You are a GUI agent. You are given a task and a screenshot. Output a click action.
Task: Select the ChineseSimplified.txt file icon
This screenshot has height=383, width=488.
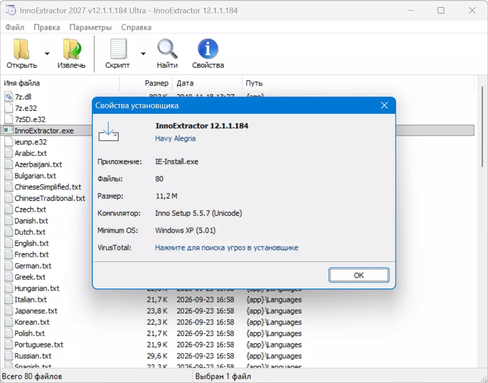pyautogui.click(x=8, y=187)
